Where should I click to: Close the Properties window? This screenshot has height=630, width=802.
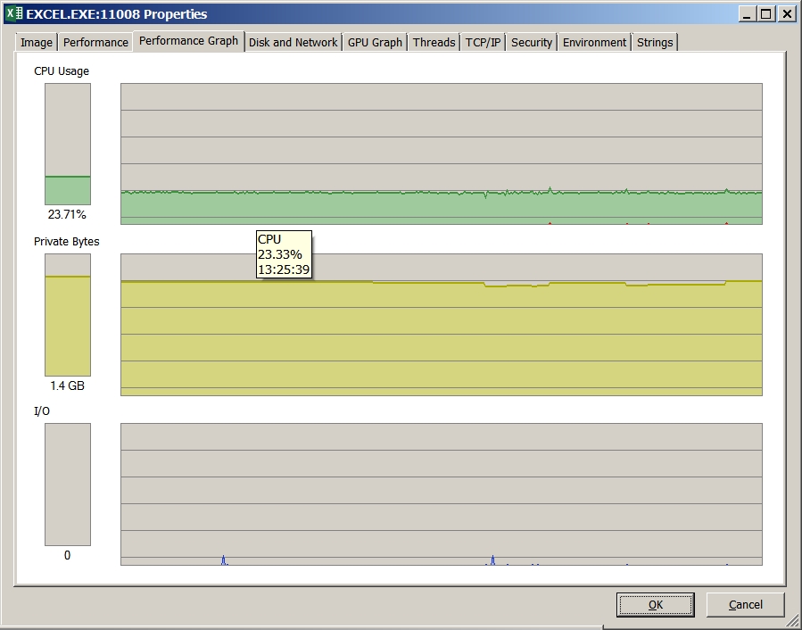point(787,14)
